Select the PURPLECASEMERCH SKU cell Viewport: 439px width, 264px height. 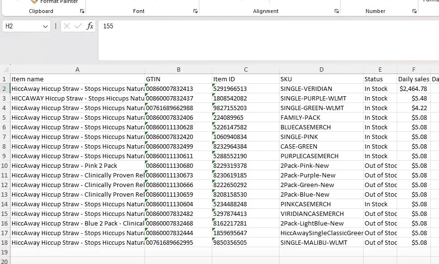click(x=321, y=156)
